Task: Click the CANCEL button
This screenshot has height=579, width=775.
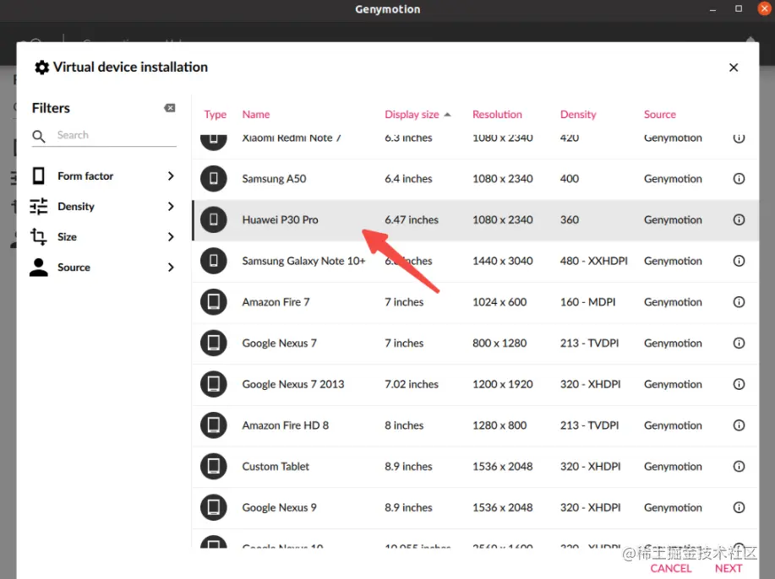Action: (x=671, y=569)
